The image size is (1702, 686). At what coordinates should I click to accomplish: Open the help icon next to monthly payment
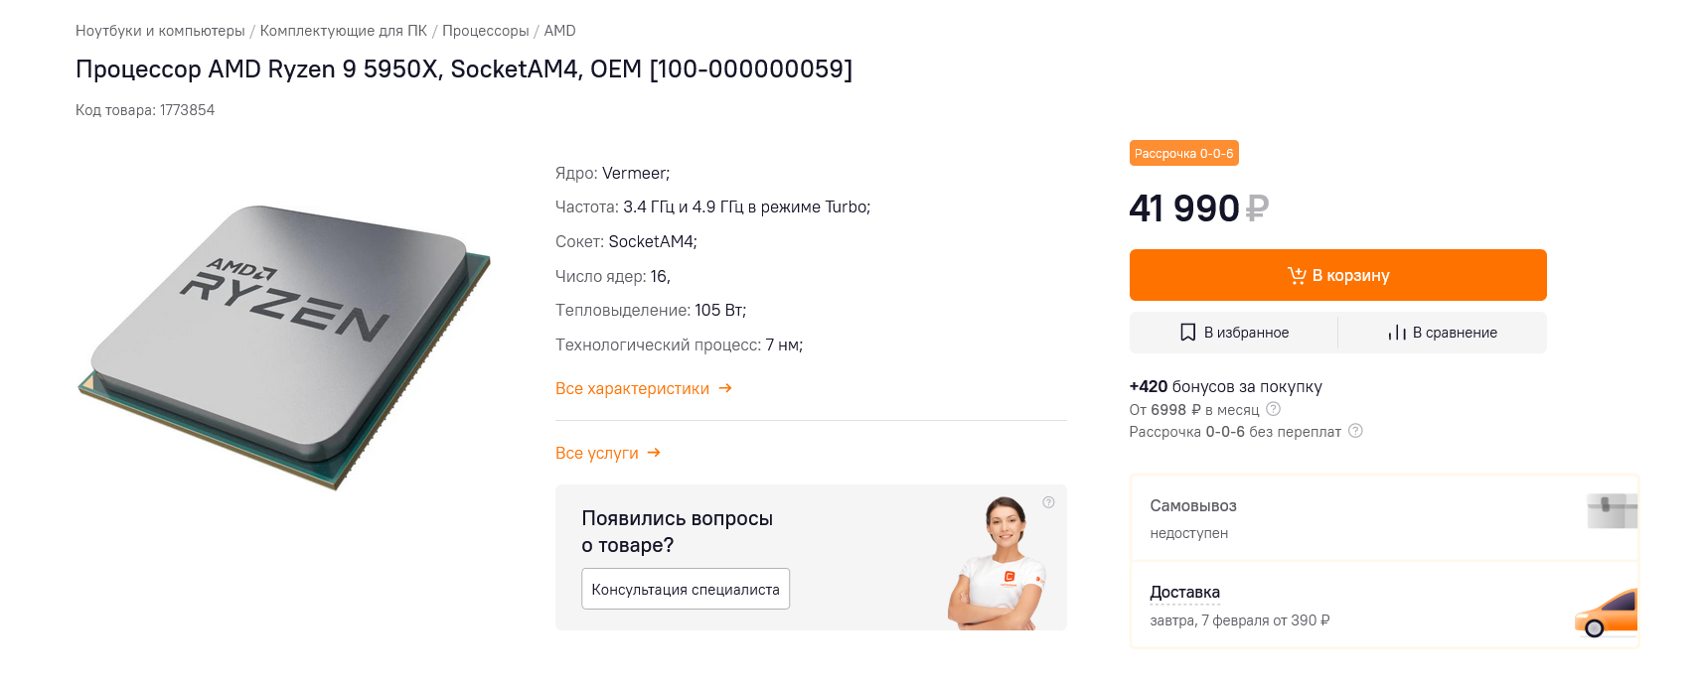coord(1274,409)
